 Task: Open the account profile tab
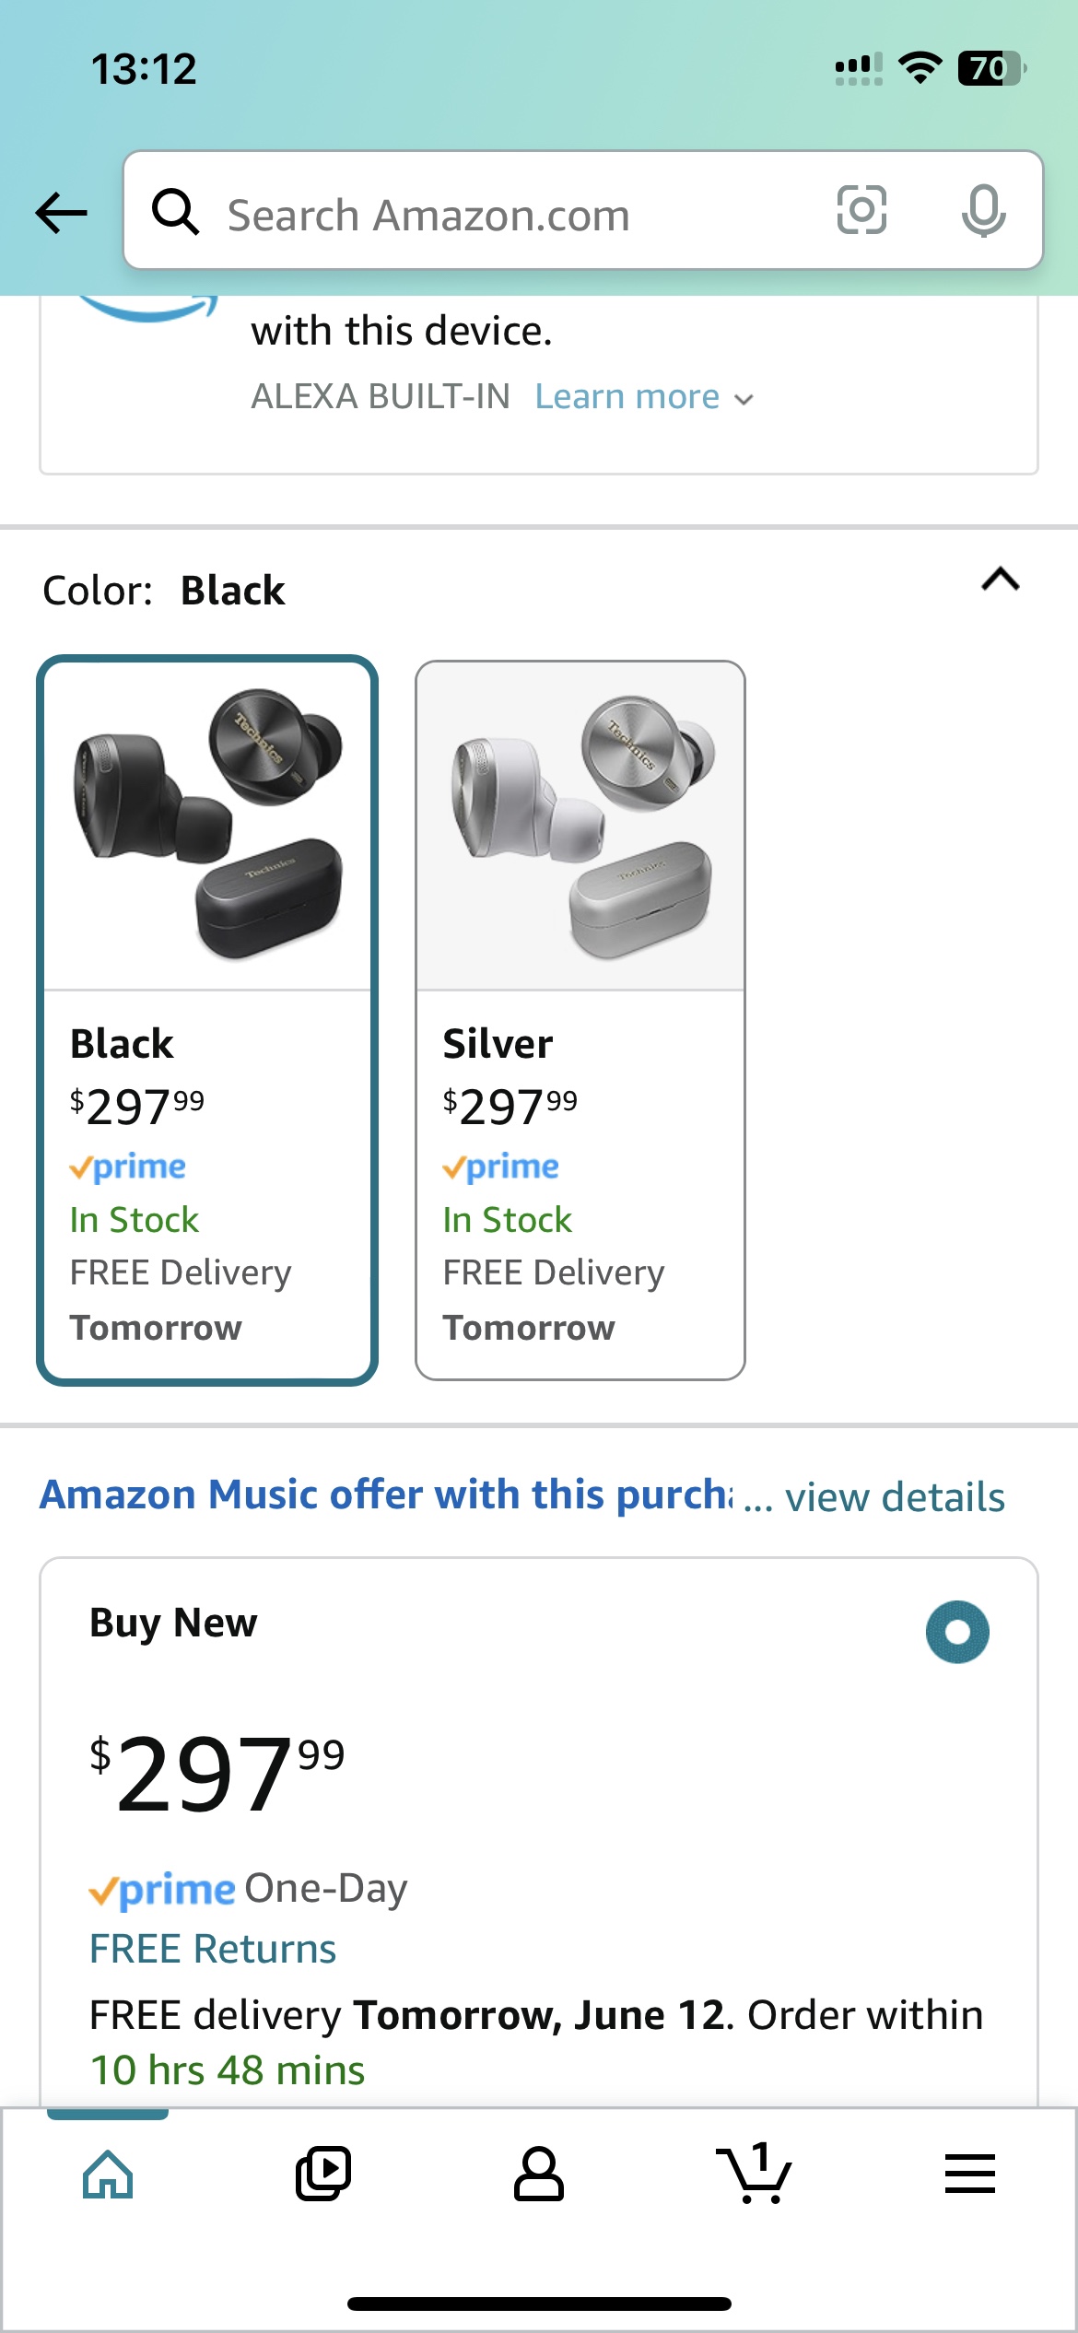[x=539, y=2175]
